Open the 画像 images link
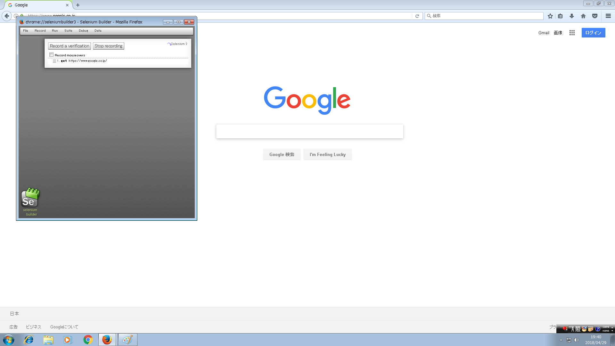This screenshot has width=615, height=346. click(558, 33)
